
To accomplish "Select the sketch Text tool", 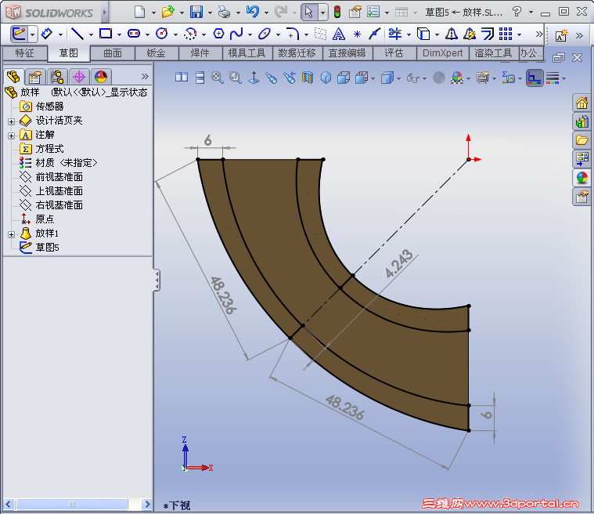I will tap(338, 34).
